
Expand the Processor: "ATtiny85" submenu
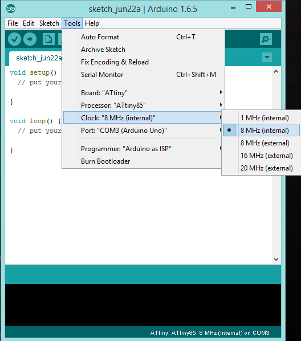click(143, 105)
